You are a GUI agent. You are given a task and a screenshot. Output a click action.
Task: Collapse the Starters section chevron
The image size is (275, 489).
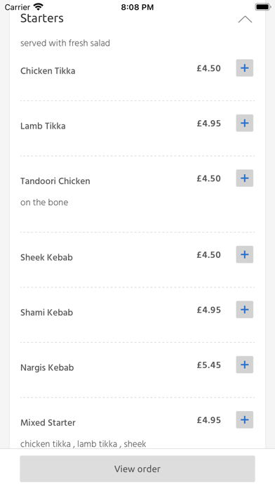coord(245,20)
